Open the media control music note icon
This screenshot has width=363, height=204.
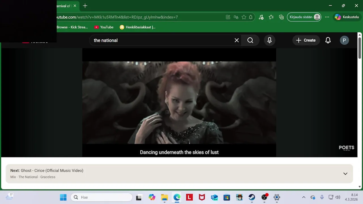click(261, 17)
